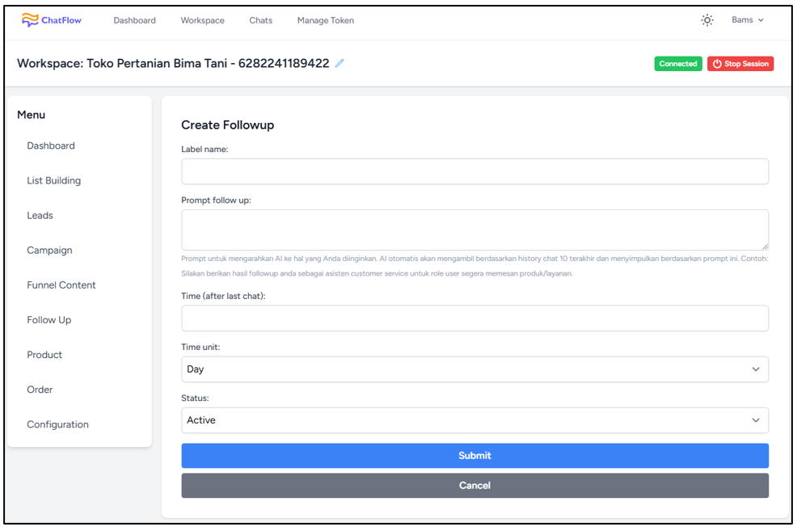Click the blue Submit button
The image size is (797, 527).
click(x=474, y=455)
